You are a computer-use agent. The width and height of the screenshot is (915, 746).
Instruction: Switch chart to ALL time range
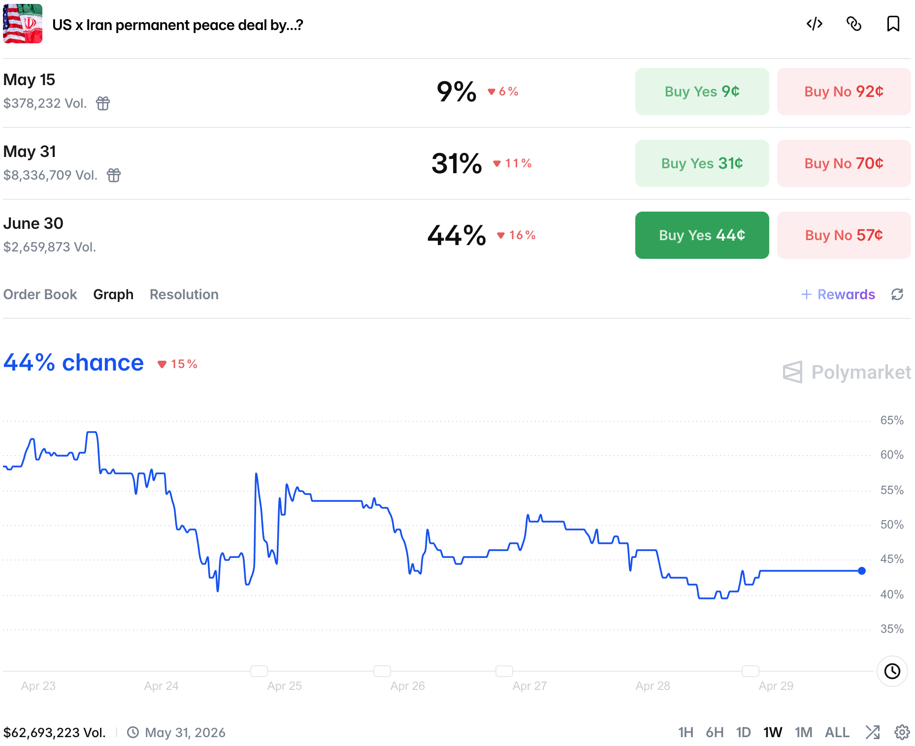point(837,732)
